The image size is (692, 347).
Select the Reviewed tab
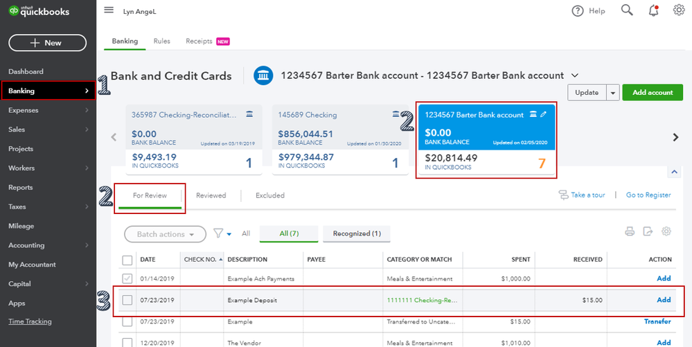pyautogui.click(x=211, y=195)
